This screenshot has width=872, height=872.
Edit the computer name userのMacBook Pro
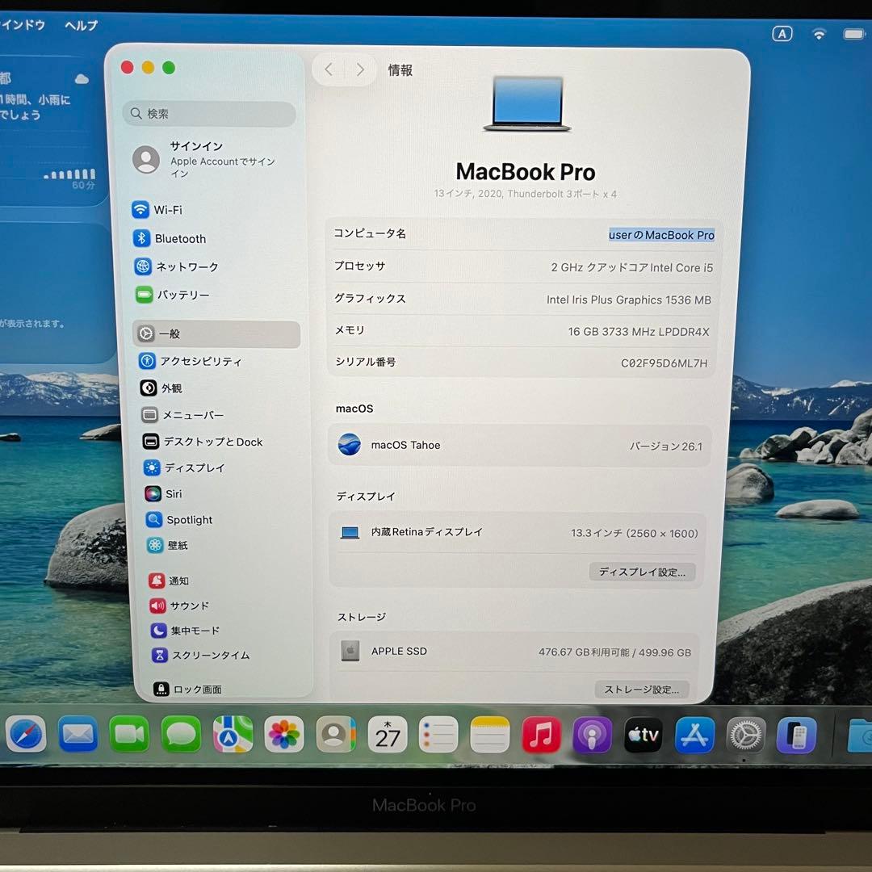[x=662, y=235]
